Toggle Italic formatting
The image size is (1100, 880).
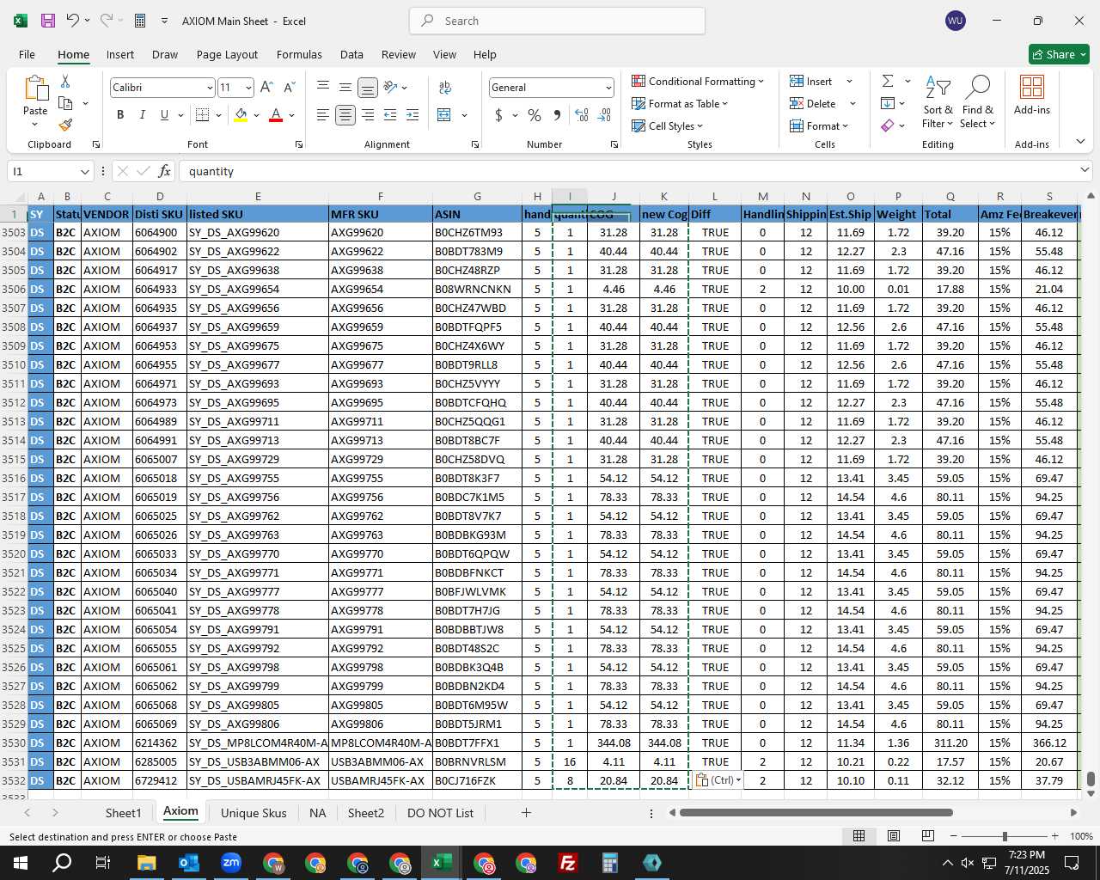[142, 115]
